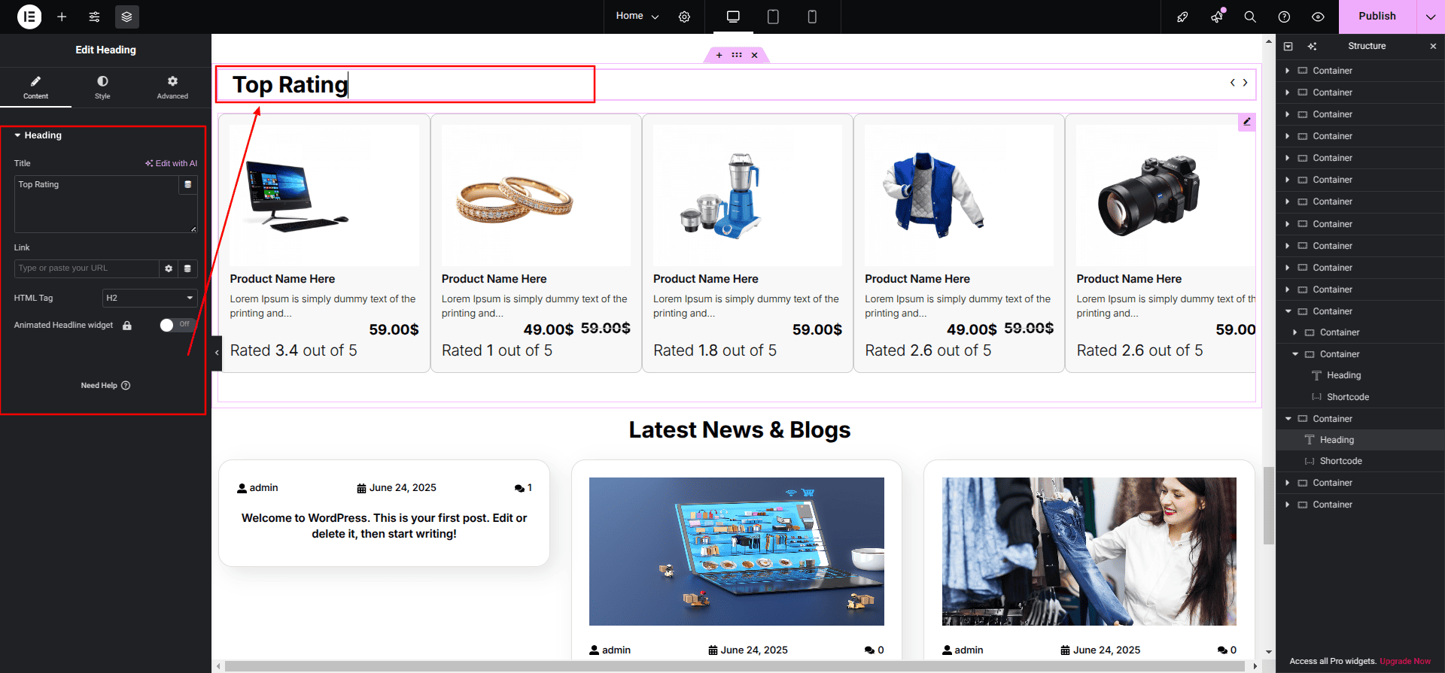
Task: Open link options gear icon
Action: (x=169, y=268)
